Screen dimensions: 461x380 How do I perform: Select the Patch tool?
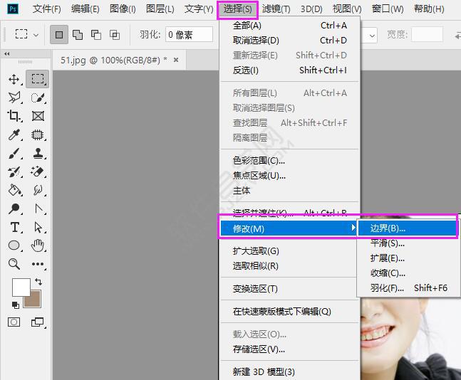(38, 134)
